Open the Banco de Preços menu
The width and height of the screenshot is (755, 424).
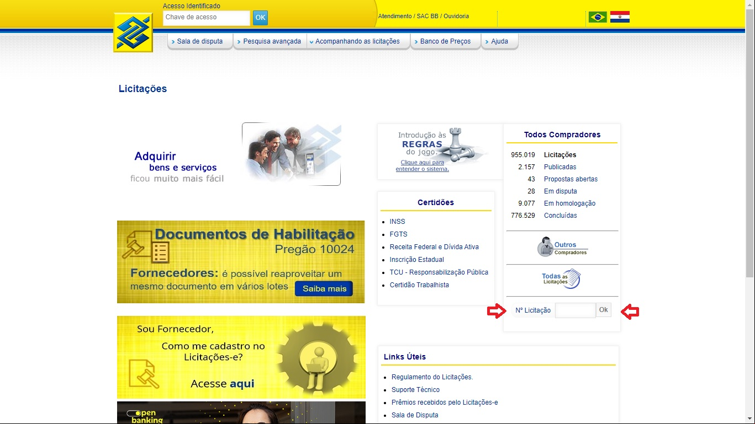tap(445, 41)
